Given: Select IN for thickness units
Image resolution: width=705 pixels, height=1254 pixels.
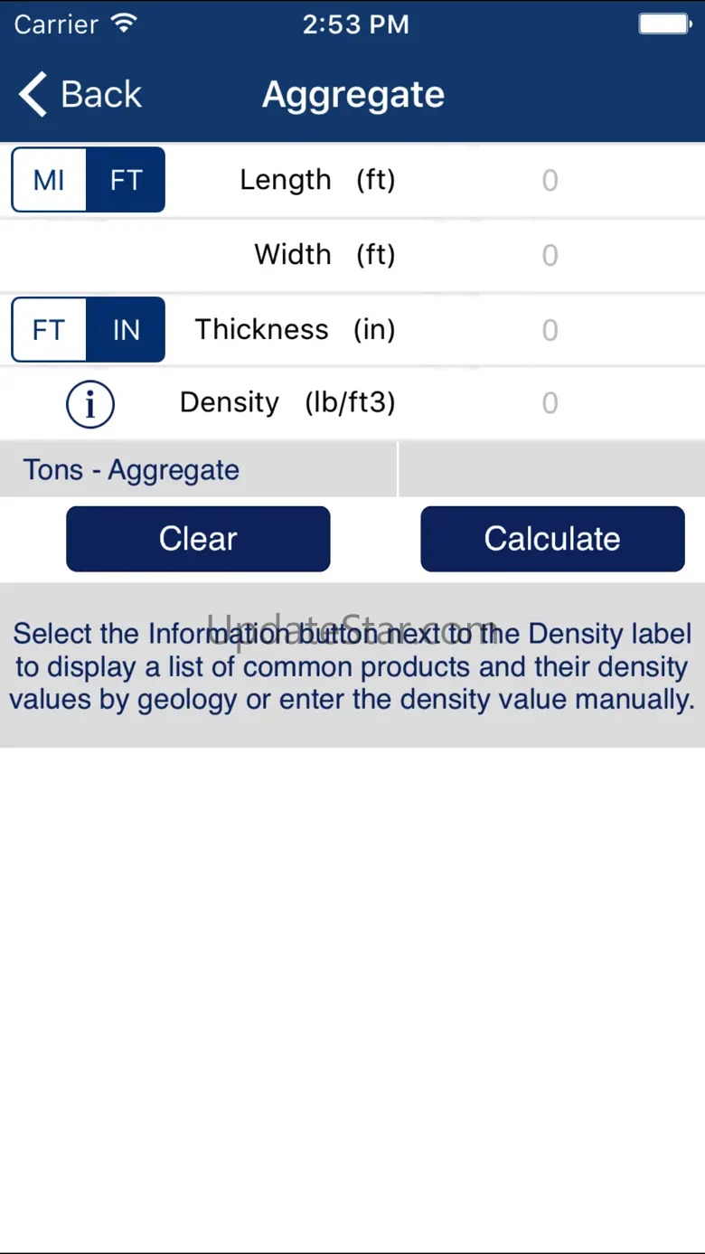Looking at the screenshot, I should click(126, 330).
